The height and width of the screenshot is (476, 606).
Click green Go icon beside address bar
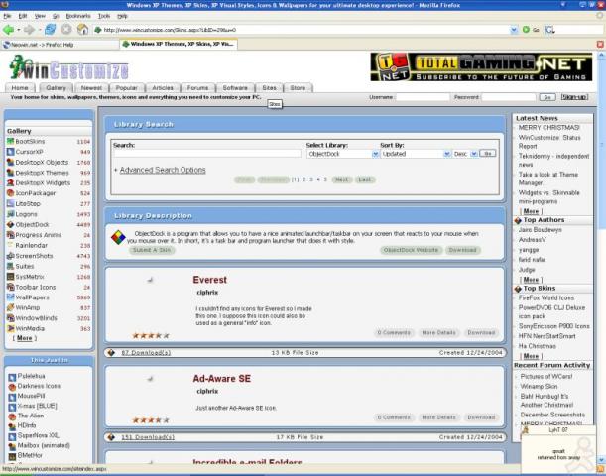526,30
